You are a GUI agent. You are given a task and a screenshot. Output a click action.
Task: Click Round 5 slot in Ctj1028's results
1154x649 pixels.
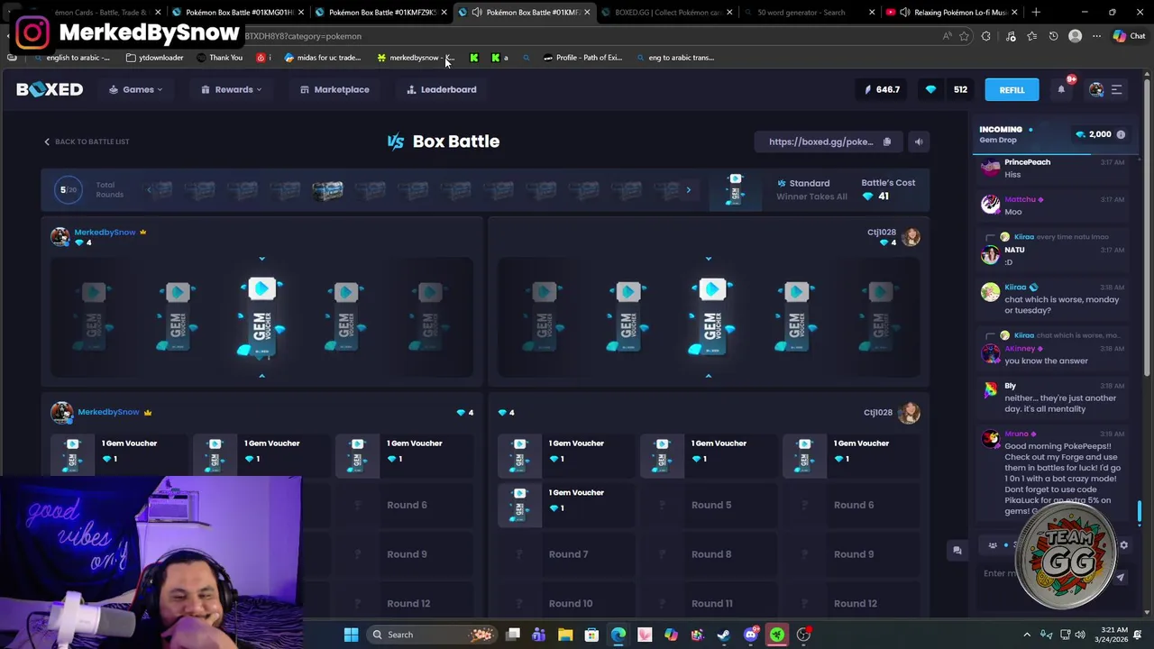711,505
